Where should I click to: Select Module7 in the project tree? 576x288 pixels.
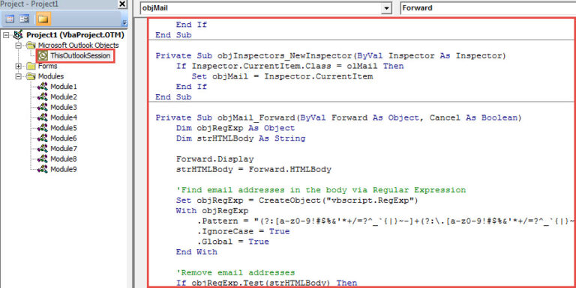(x=64, y=148)
